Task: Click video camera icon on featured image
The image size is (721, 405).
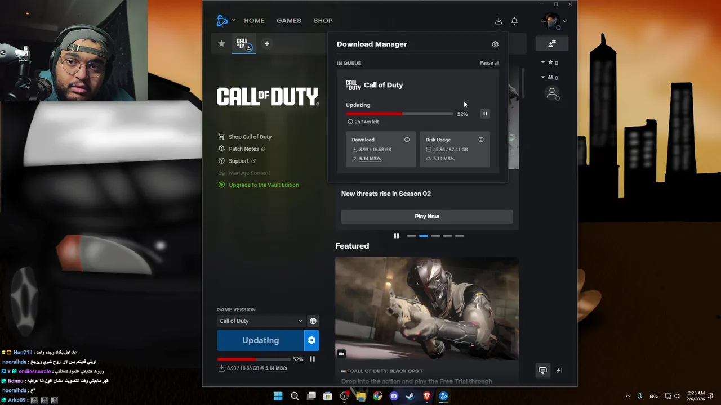Action: [341, 354]
